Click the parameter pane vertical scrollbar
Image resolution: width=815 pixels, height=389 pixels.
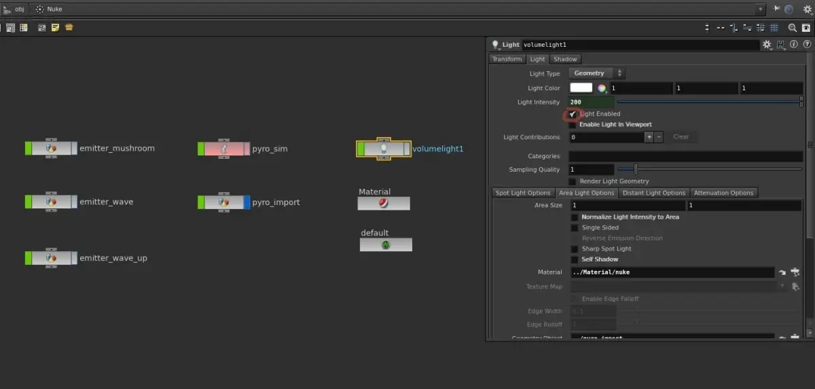coord(810,145)
